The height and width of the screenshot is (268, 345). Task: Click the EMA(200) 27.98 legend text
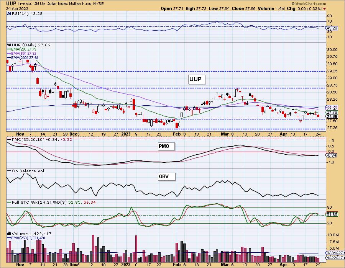(25, 57)
